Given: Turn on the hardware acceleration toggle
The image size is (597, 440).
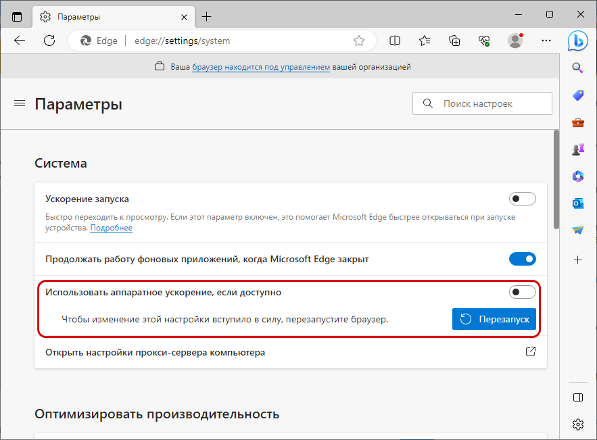Looking at the screenshot, I should [x=523, y=292].
